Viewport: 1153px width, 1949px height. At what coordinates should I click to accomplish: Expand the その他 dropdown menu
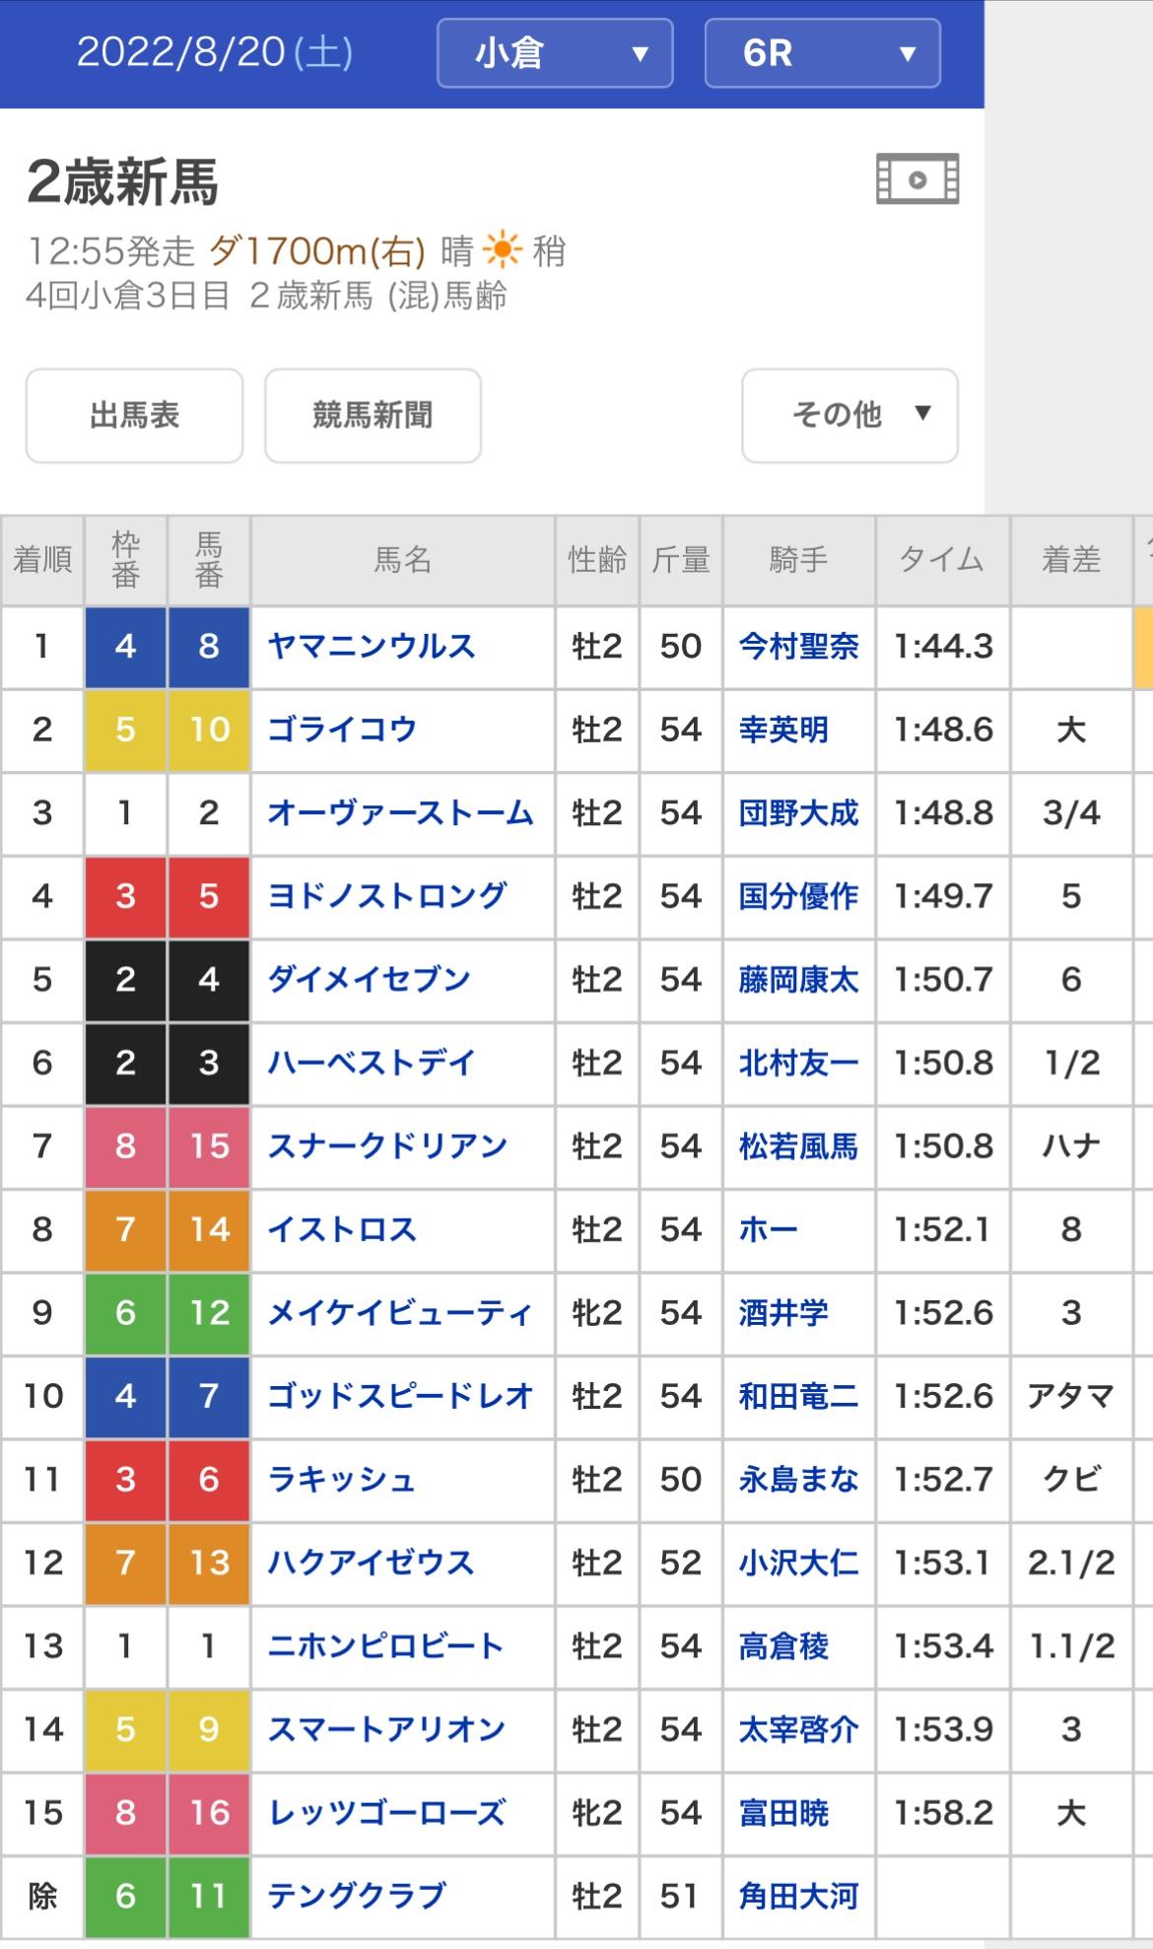point(849,415)
